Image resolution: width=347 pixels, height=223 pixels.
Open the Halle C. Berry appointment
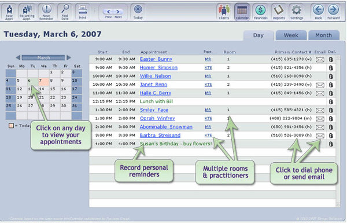point(156,93)
